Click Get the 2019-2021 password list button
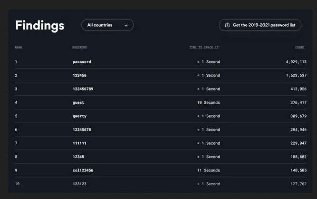317x199 pixels. (260, 25)
